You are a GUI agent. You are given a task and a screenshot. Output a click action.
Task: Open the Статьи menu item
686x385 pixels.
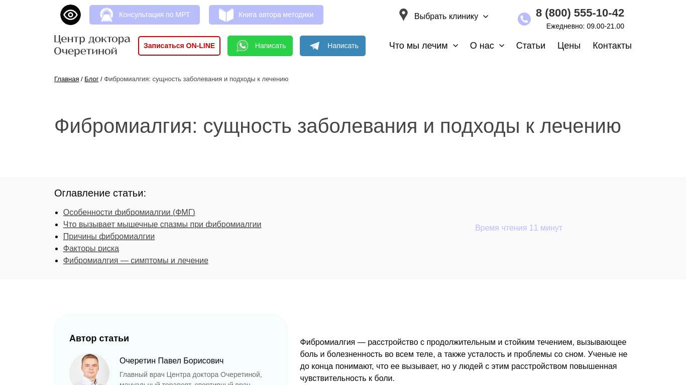pyautogui.click(x=530, y=46)
